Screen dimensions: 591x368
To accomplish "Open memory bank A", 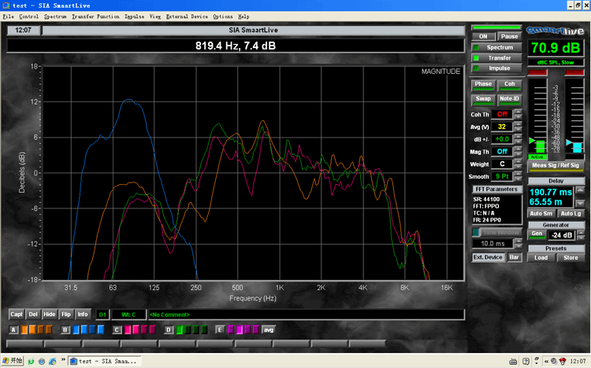I will coord(13,330).
